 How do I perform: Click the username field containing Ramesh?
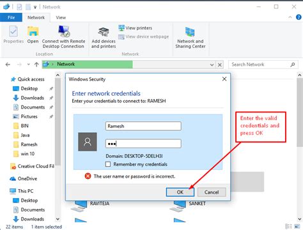(x=143, y=126)
